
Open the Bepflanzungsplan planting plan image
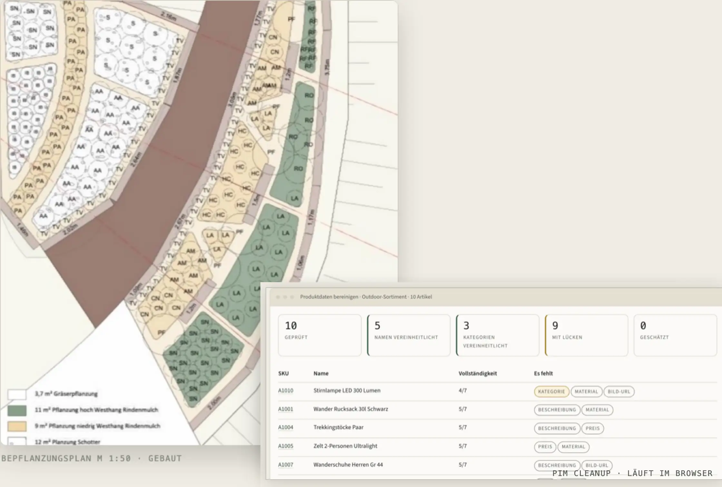point(199,222)
